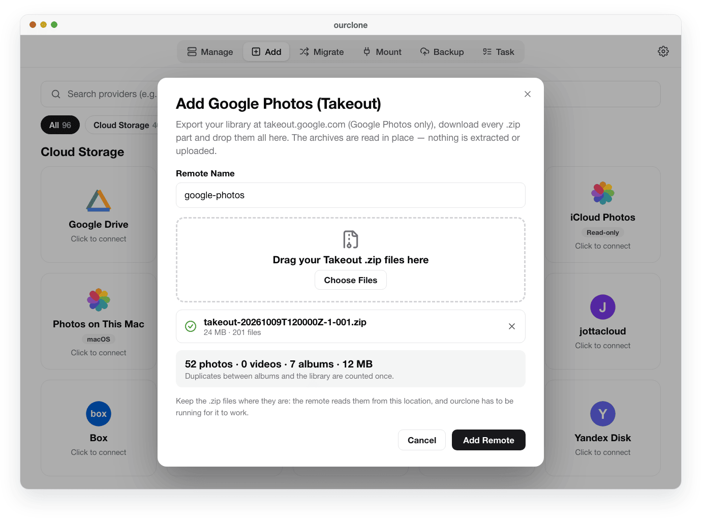Click the iCloud Photos Read-only badge
The height and width of the screenshot is (521, 704).
point(603,233)
